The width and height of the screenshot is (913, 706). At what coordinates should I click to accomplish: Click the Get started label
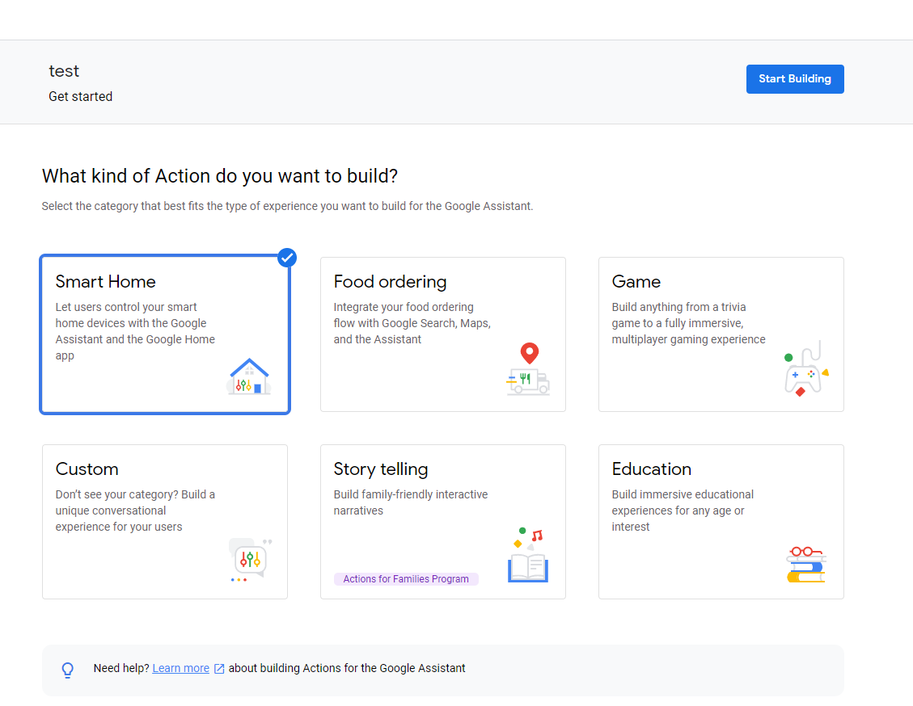click(80, 96)
